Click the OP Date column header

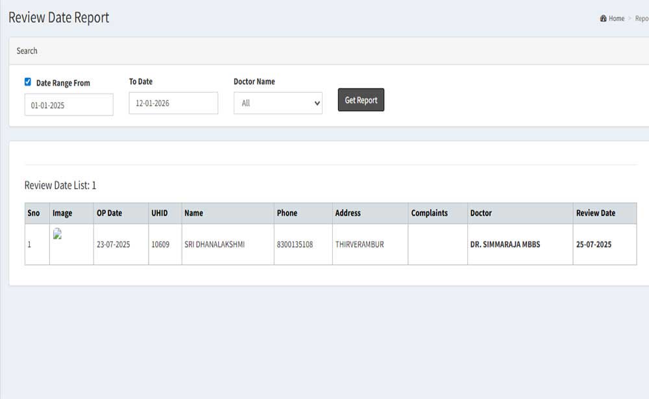tap(109, 213)
